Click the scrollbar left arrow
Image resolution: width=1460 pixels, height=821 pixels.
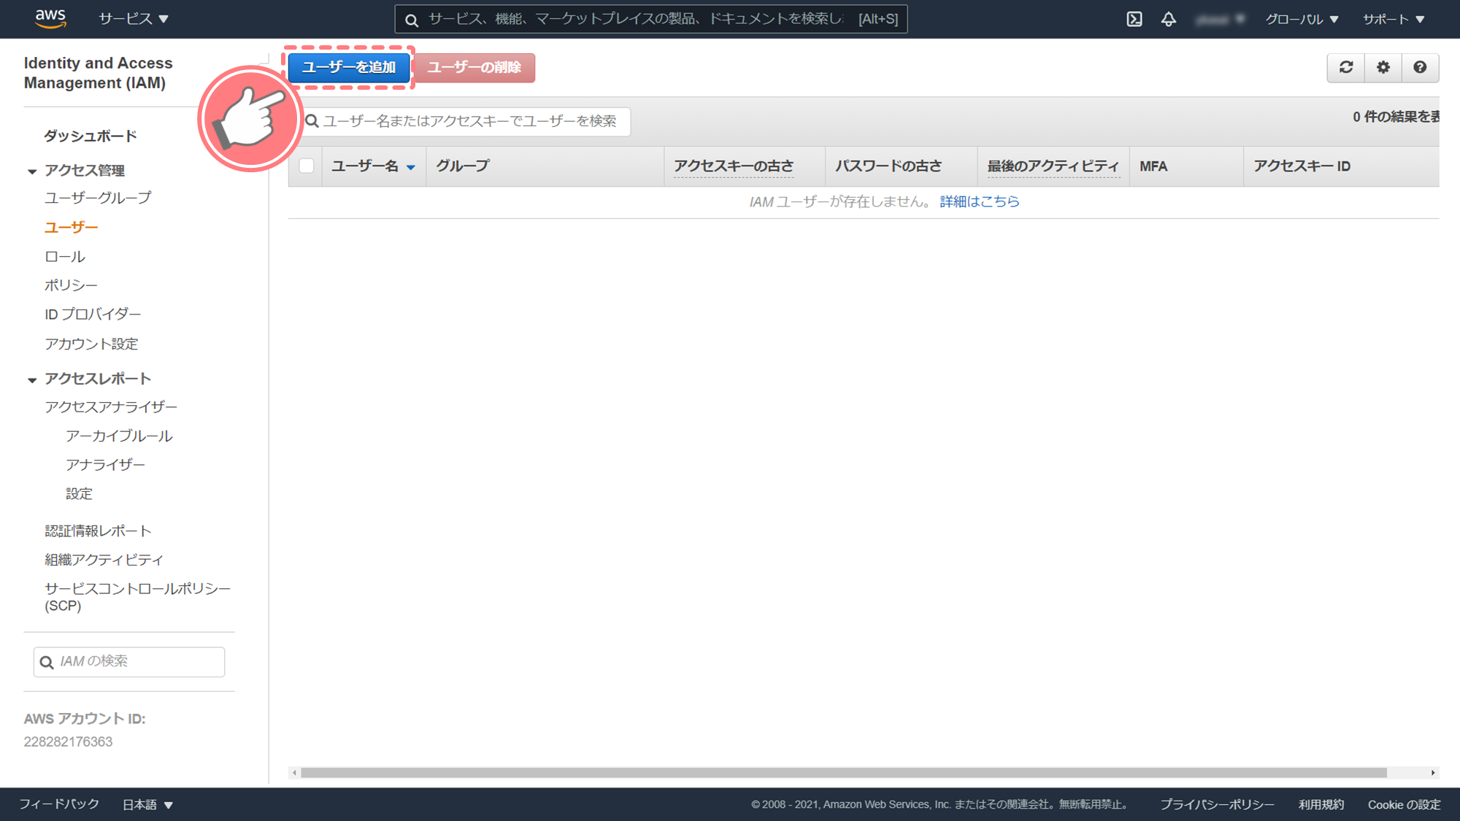tap(294, 773)
